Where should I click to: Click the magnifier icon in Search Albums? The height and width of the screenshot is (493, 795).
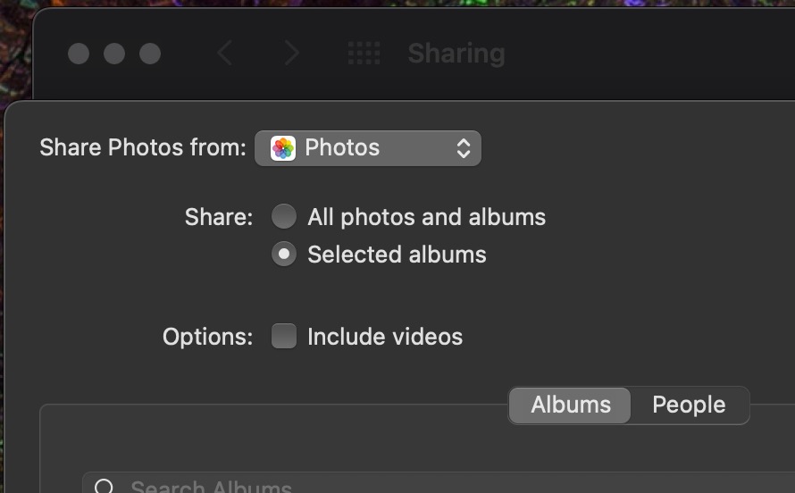tap(104, 487)
